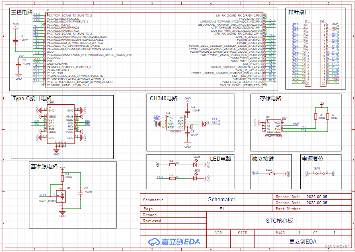
Task: Click the 独立按键 heading
Action: pos(263,159)
